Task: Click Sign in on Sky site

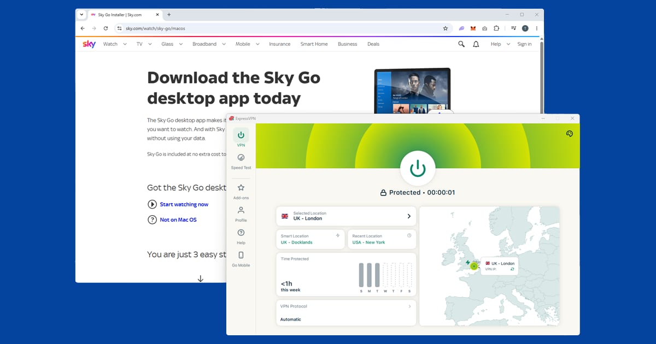Action: (x=524, y=44)
